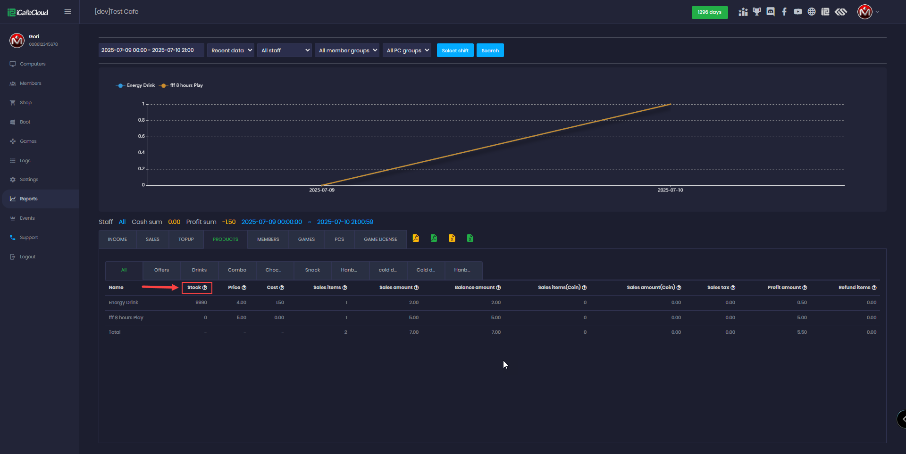Click the Select shift button

click(x=455, y=50)
